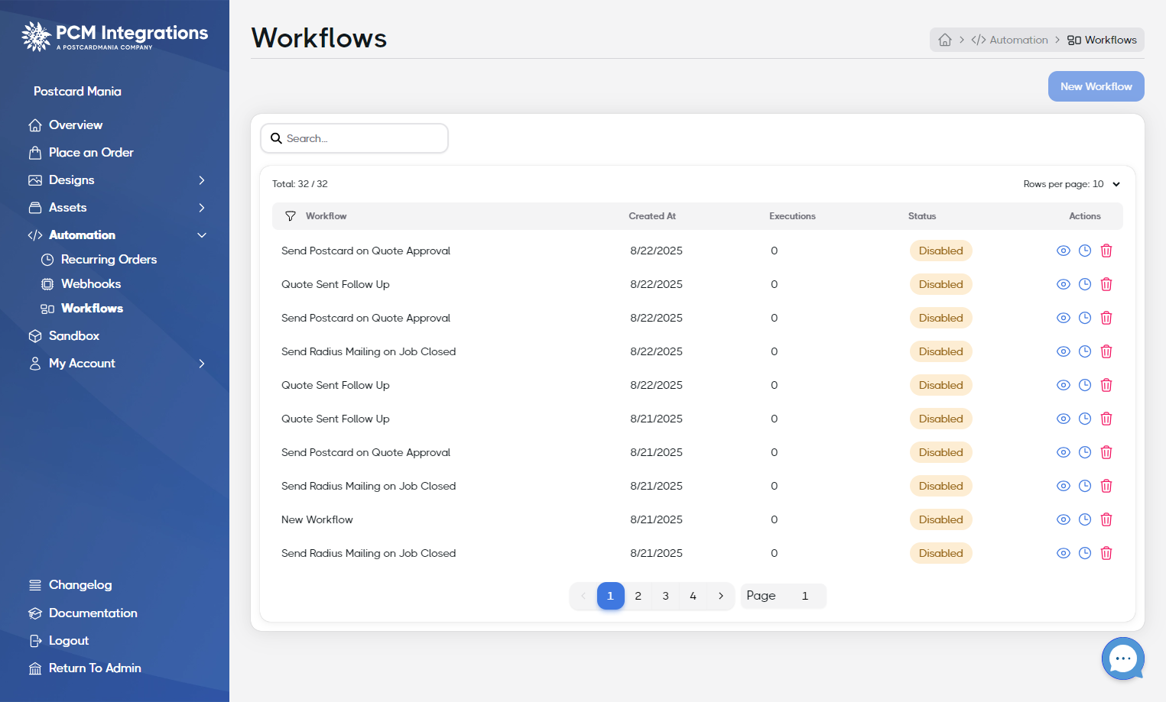Viewport: 1166px width, 702px height.
Task: Go to next page with the right arrow
Action: click(x=720, y=596)
